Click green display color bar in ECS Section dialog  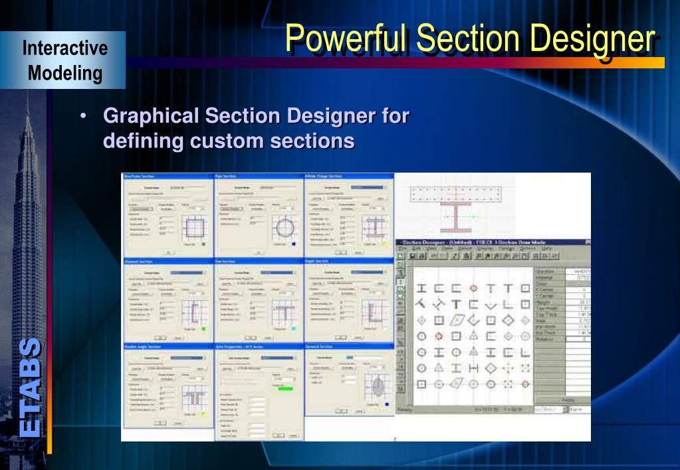286,389
